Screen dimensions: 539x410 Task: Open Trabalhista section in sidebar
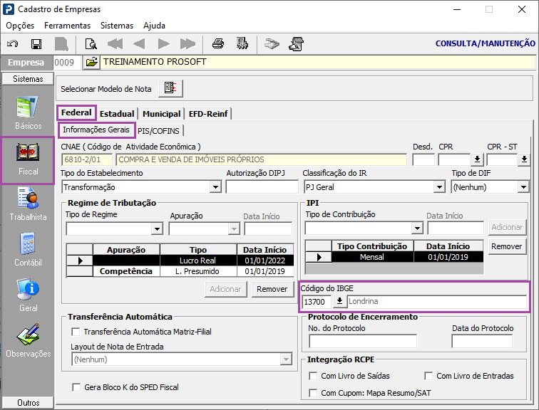[x=29, y=204]
